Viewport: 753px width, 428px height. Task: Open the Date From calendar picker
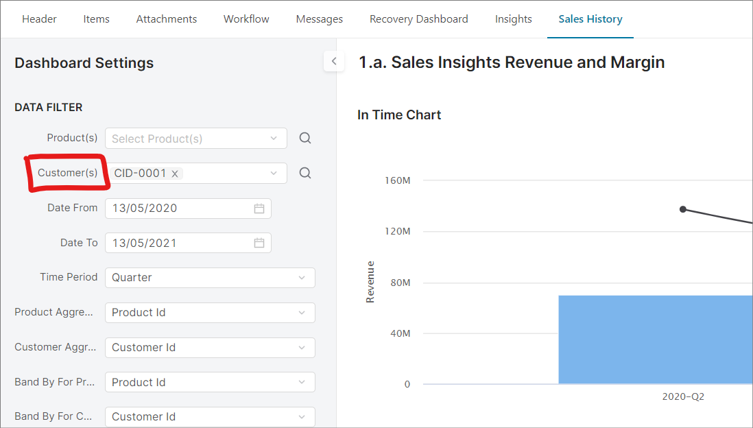point(259,209)
